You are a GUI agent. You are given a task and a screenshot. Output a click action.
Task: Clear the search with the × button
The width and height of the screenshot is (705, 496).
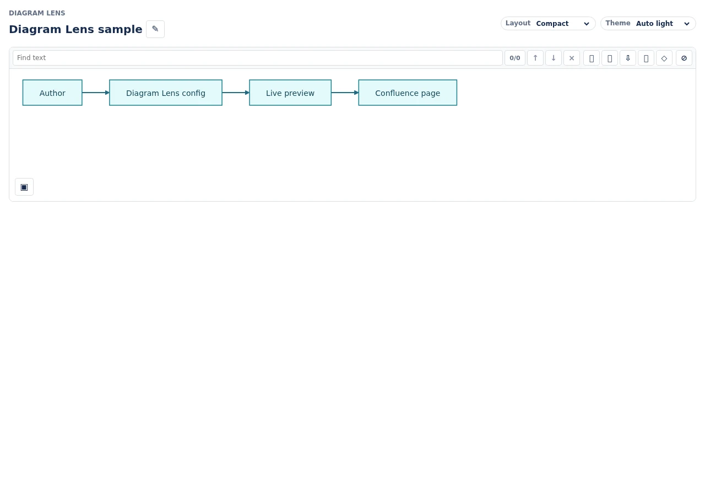(x=572, y=58)
